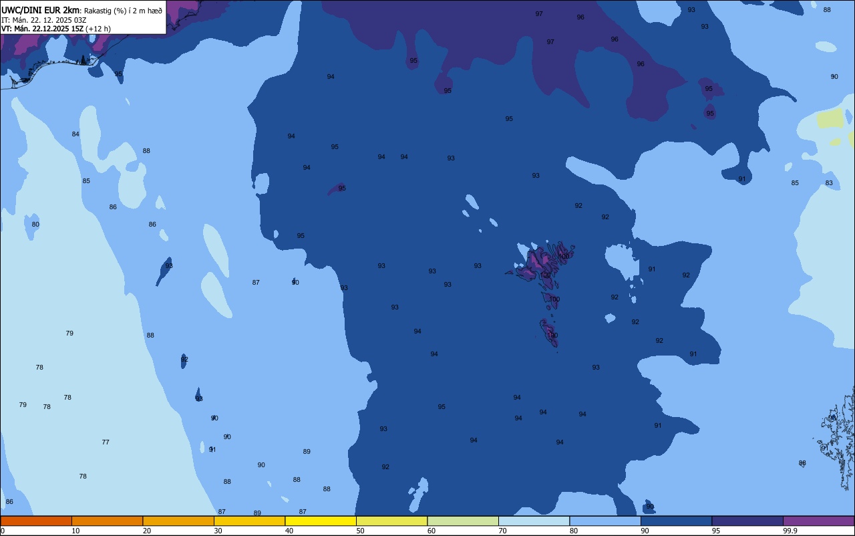Click the '60' legend tick label
The height and width of the screenshot is (536, 855).
tap(432, 531)
